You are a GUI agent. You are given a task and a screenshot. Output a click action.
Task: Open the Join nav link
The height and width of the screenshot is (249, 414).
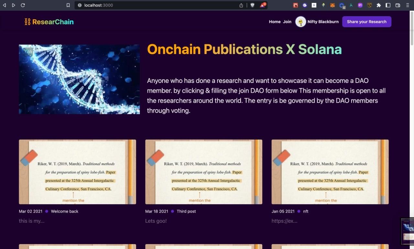[287, 22]
